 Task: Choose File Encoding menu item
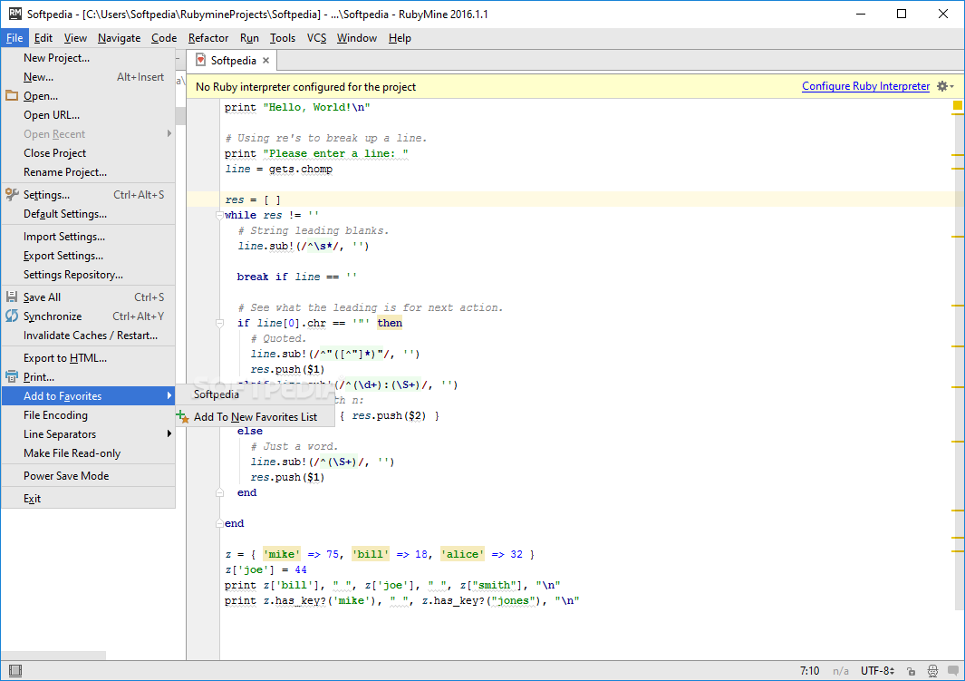pyautogui.click(x=88, y=415)
